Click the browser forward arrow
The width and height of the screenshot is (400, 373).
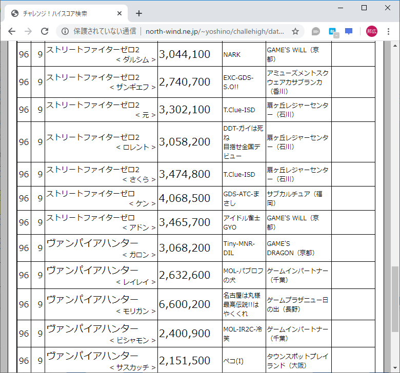coord(28,31)
